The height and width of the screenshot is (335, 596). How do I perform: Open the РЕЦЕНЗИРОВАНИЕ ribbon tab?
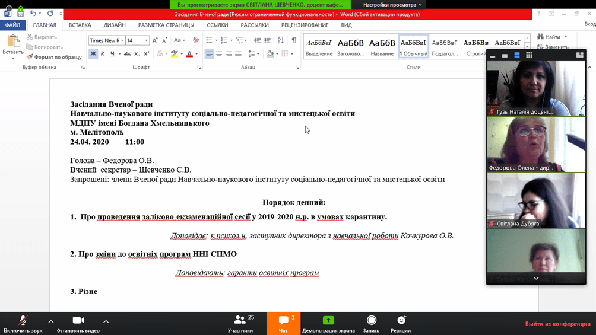pos(305,25)
